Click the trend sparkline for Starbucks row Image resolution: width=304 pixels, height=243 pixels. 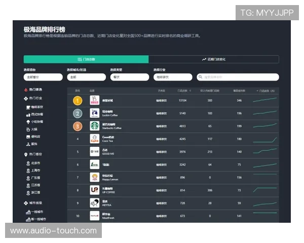click(x=265, y=126)
